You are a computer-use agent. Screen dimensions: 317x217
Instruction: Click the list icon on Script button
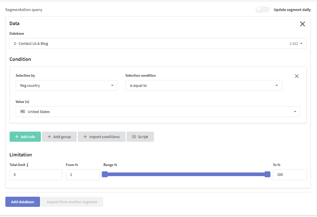click(134, 137)
